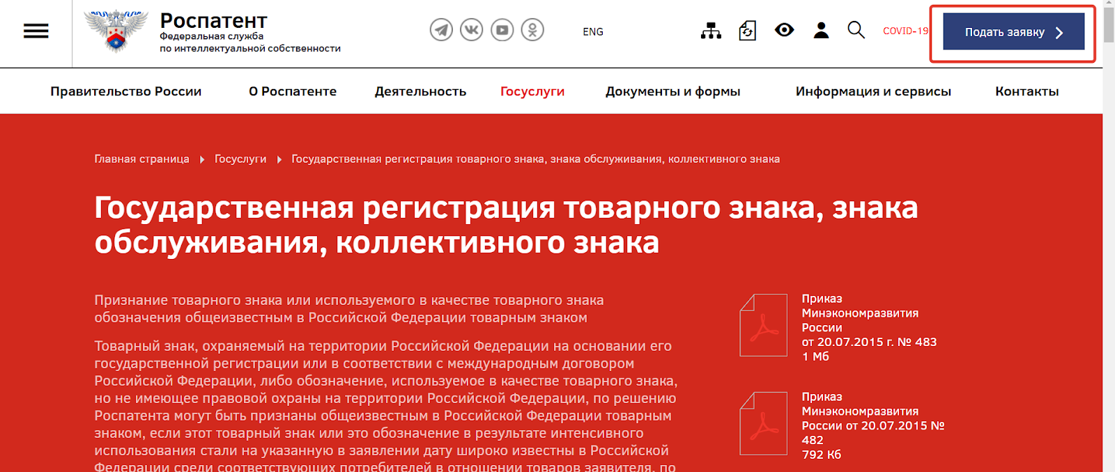Open Приказ Минэкономразвития № 483 text link
The width and height of the screenshot is (1115, 472).
(869, 327)
